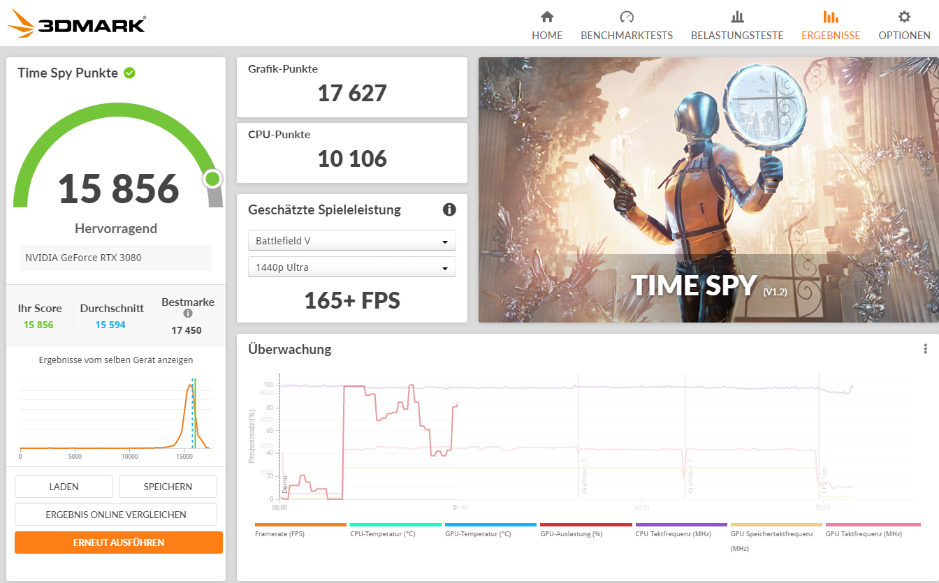Screen dimensions: 939x583
Task: Click the NVIDIA GeForce RTX 3080 field
Action: (116, 258)
